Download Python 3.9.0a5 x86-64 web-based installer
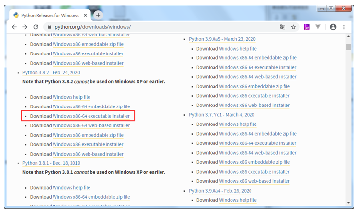The height and width of the screenshot is (213, 357). [x=258, y=77]
